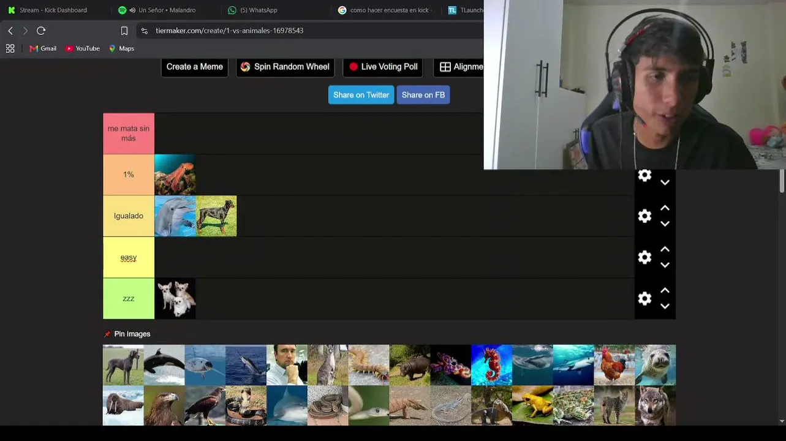Image resolution: width=786 pixels, height=441 pixels.
Task: Pick the narwhal image from the pool
Action: pos(205,365)
